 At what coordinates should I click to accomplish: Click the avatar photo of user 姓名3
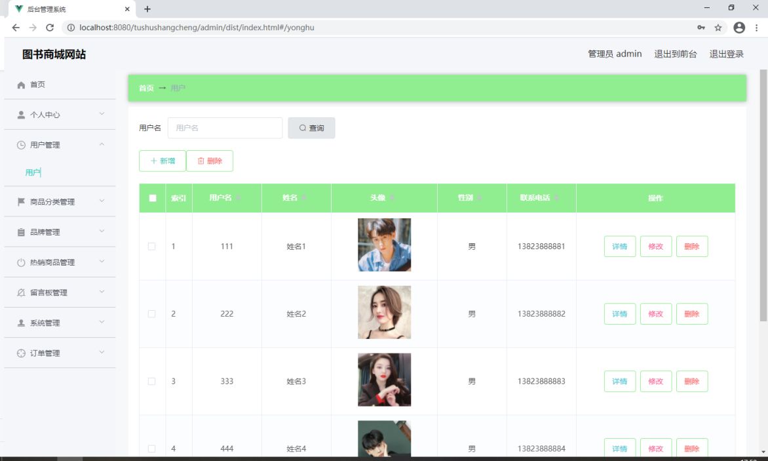click(x=385, y=380)
